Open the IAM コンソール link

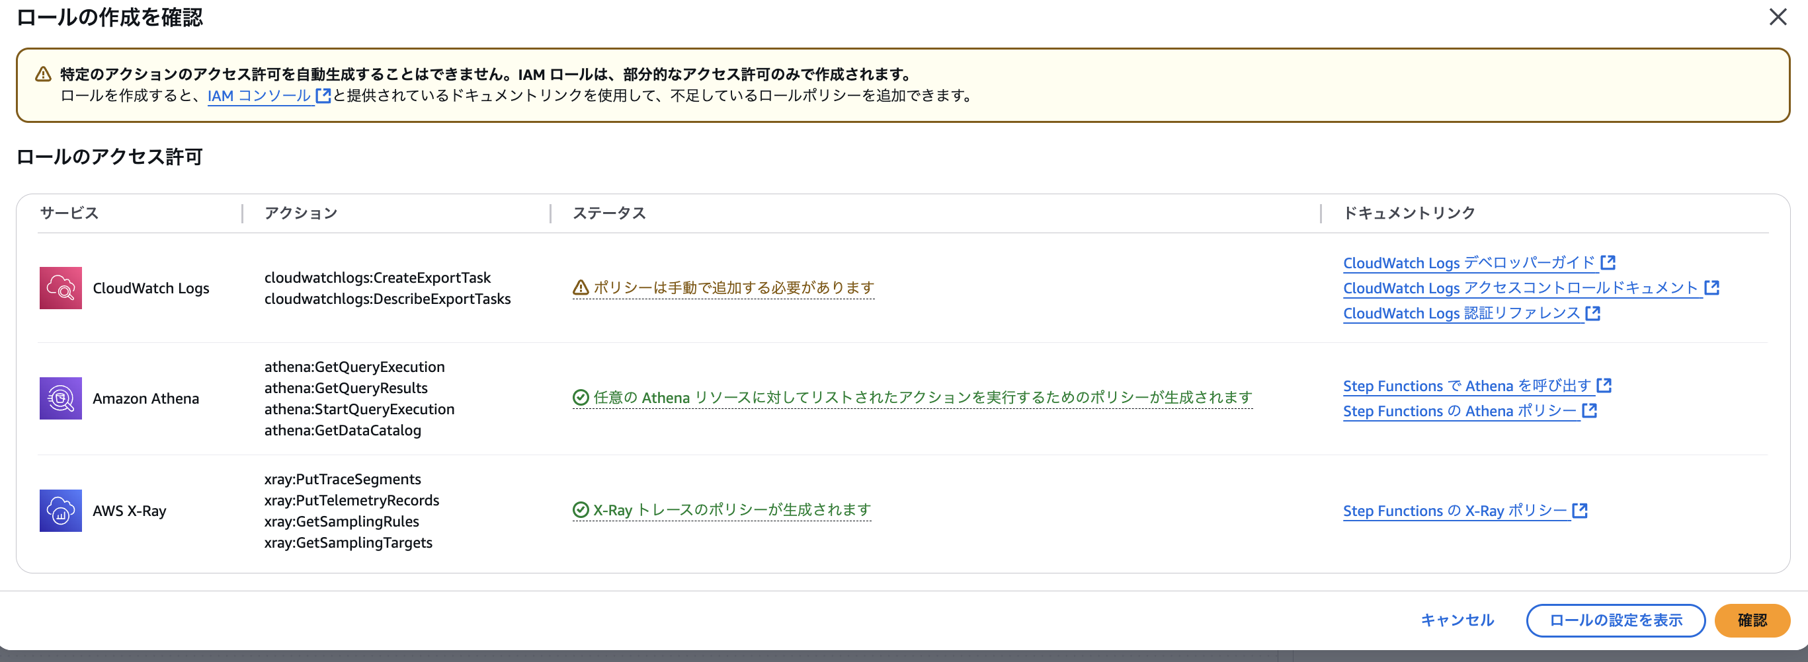tap(259, 96)
